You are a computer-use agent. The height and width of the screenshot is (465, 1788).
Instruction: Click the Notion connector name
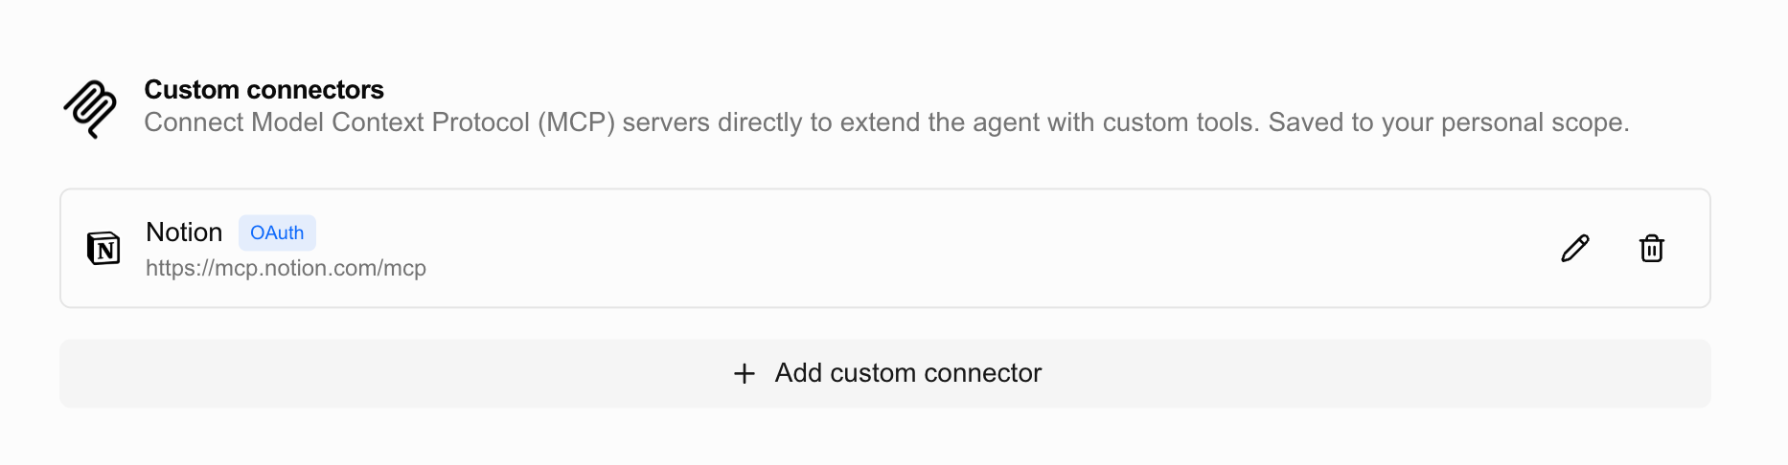(184, 232)
